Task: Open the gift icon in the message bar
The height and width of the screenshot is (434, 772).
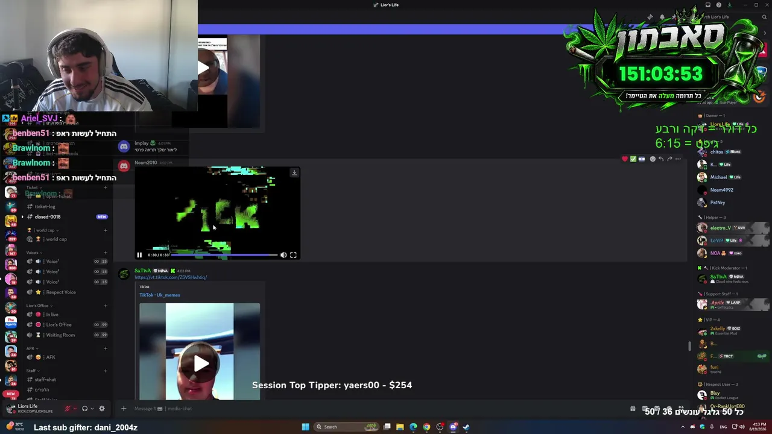Action: pos(633,409)
